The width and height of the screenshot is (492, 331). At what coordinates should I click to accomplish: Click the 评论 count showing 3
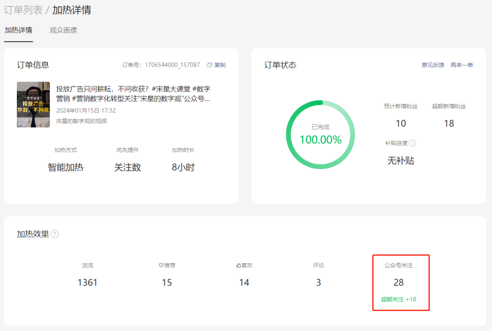318,282
